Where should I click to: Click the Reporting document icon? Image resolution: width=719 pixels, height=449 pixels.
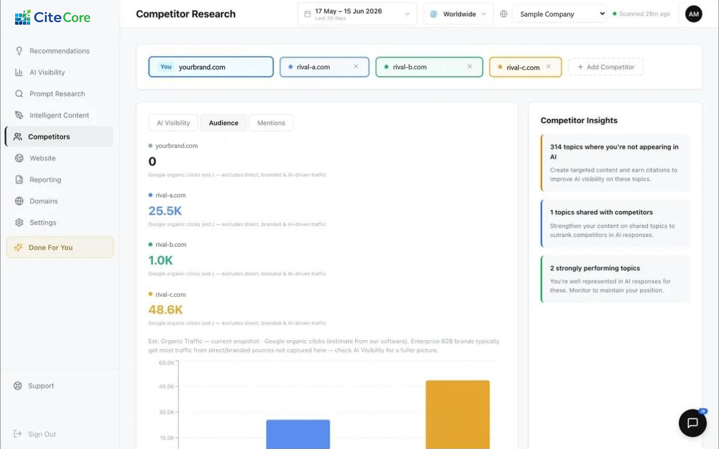click(x=19, y=179)
